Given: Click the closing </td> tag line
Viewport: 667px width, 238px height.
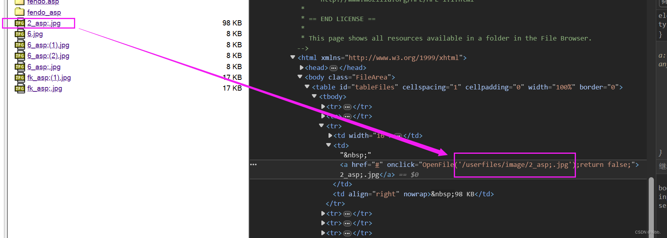Looking at the screenshot, I should (342, 184).
